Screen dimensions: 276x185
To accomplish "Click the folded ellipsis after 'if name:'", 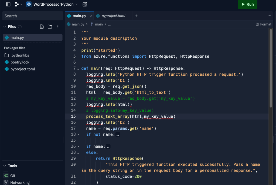I will 108,146.
